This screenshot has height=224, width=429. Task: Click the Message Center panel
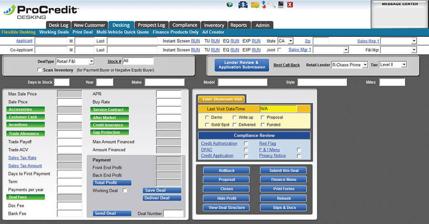tap(400, 14)
